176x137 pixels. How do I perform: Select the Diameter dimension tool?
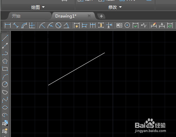click(x=58, y=25)
